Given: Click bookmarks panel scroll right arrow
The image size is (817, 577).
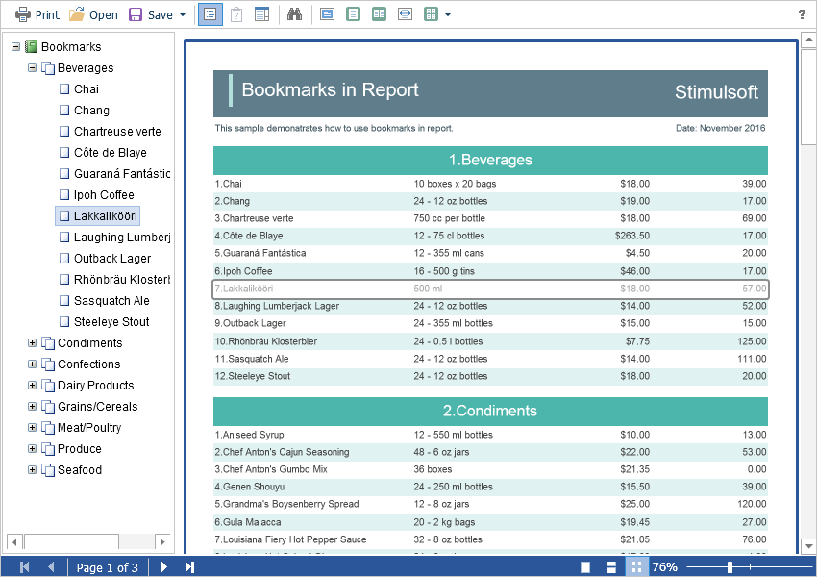Looking at the screenshot, I should pos(162,542).
